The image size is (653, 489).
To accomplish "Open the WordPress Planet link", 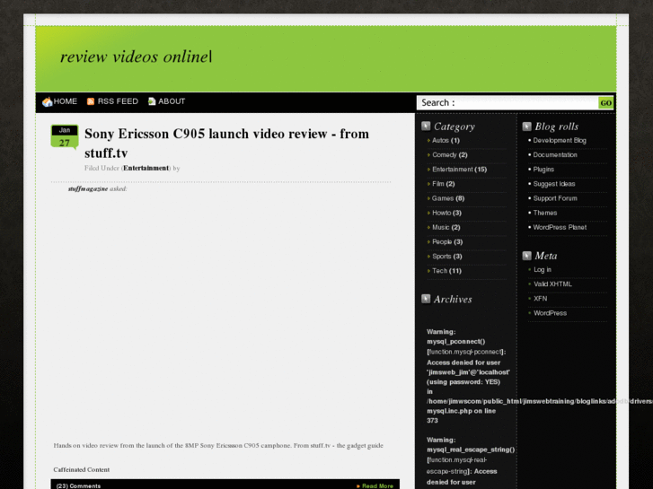I will click(560, 227).
